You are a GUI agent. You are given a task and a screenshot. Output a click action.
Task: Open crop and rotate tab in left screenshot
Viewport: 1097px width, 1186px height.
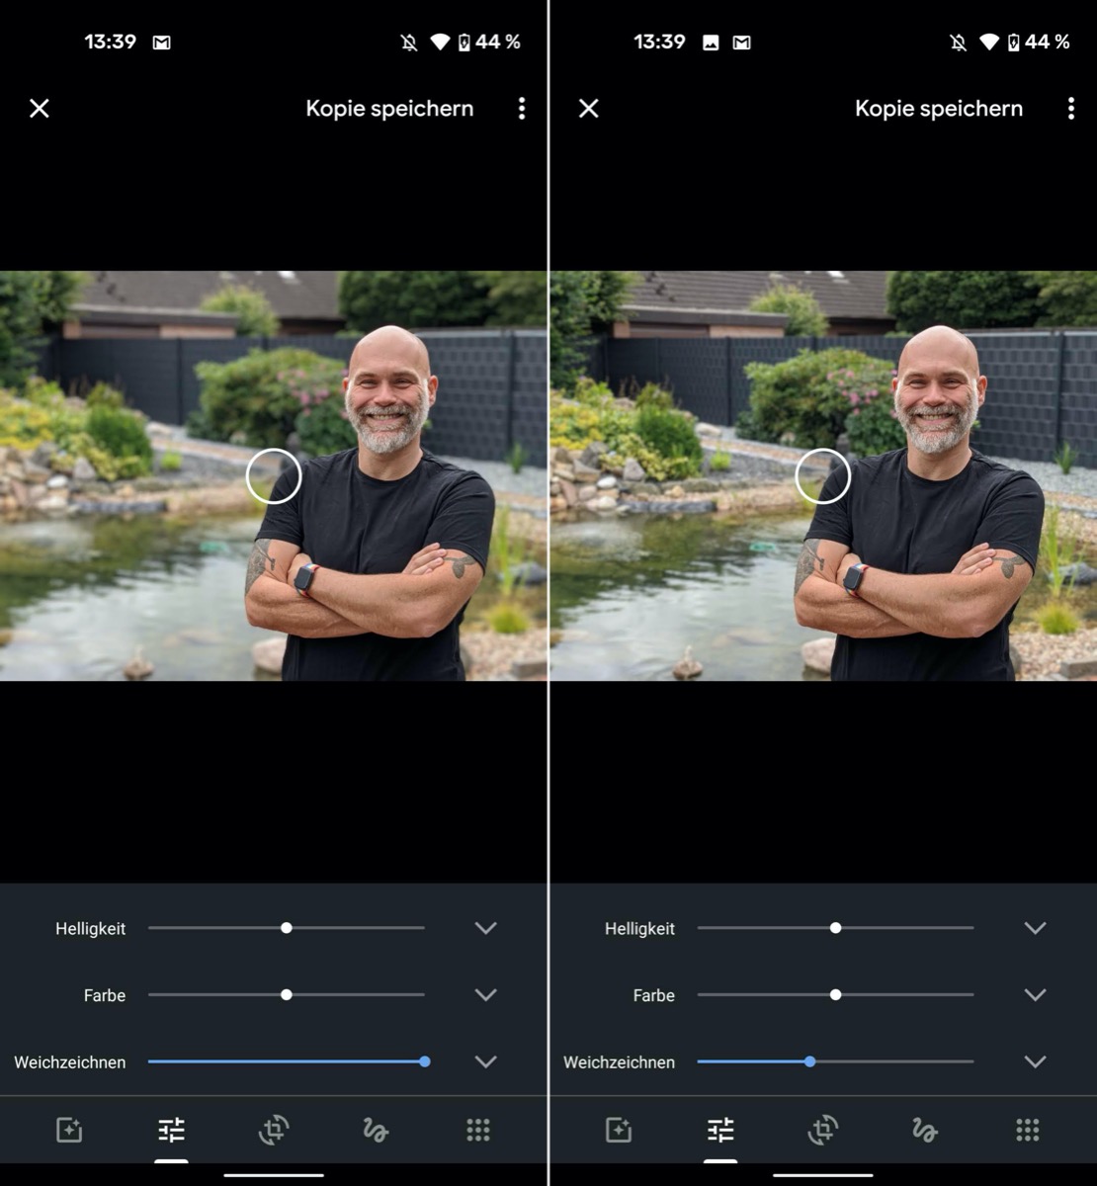point(274,1130)
